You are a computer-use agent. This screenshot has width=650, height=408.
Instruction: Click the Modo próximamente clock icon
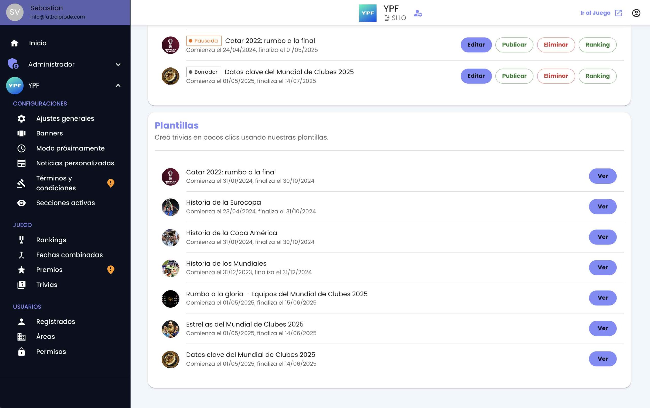coord(21,148)
